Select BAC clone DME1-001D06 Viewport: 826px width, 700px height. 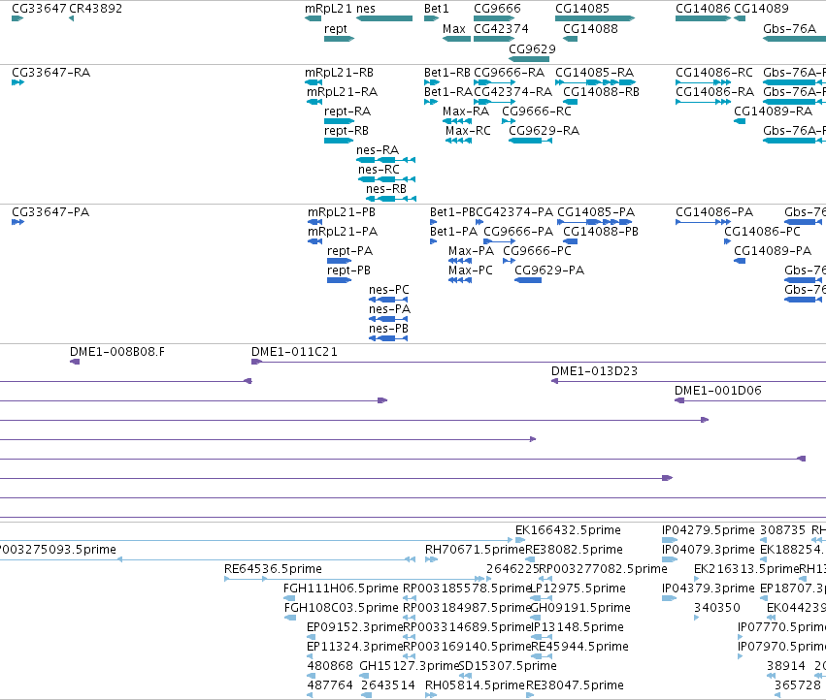(x=718, y=391)
